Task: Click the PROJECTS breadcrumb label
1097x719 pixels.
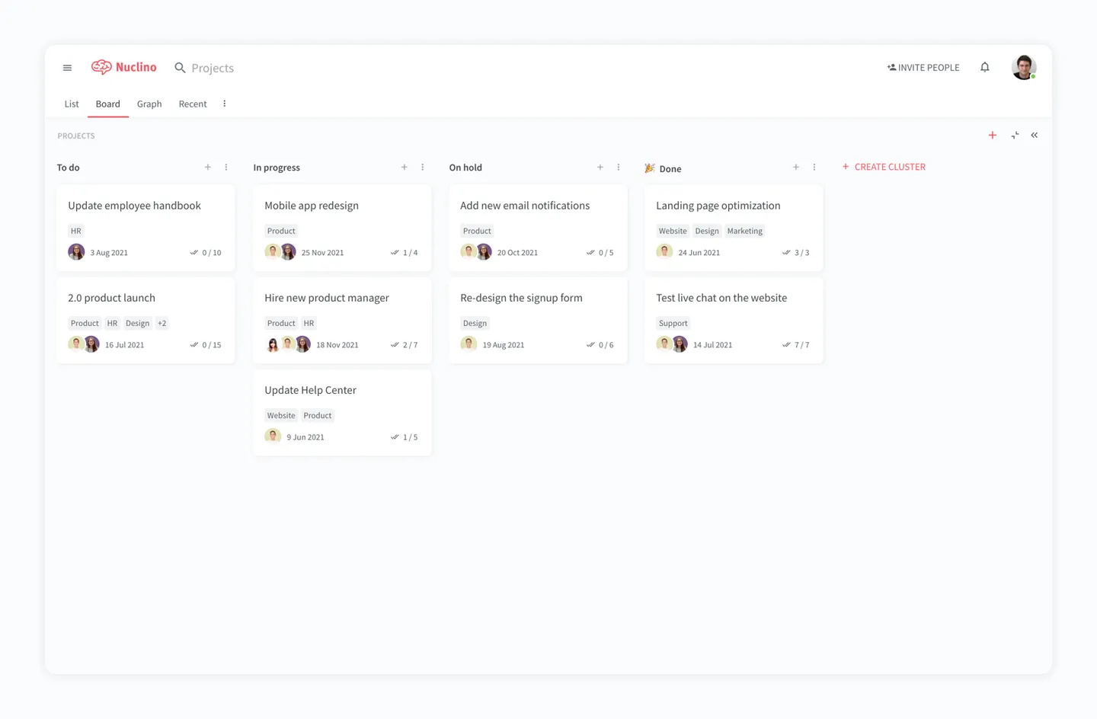Action: point(76,136)
